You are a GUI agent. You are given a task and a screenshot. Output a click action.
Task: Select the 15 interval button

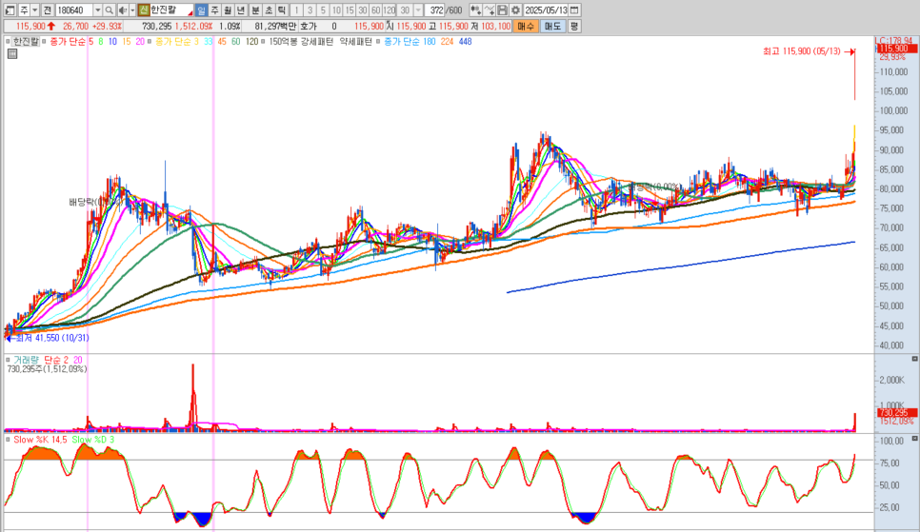[x=350, y=10]
